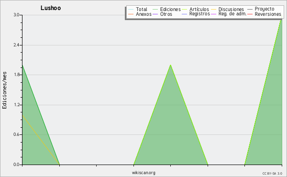This screenshot has height=177, width=287.
Task: Click the Ediciones/mes axis label
Action: point(4,90)
